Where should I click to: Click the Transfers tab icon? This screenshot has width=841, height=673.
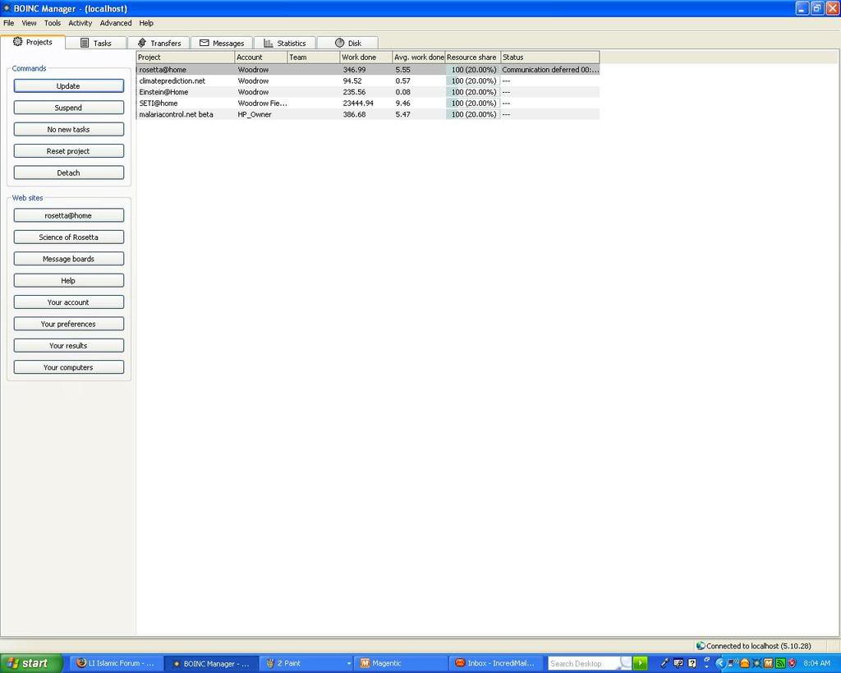[x=141, y=43]
